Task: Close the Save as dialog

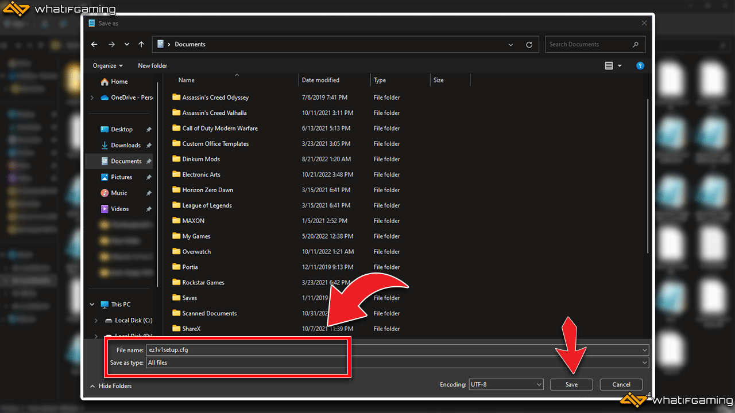Action: tap(644, 24)
